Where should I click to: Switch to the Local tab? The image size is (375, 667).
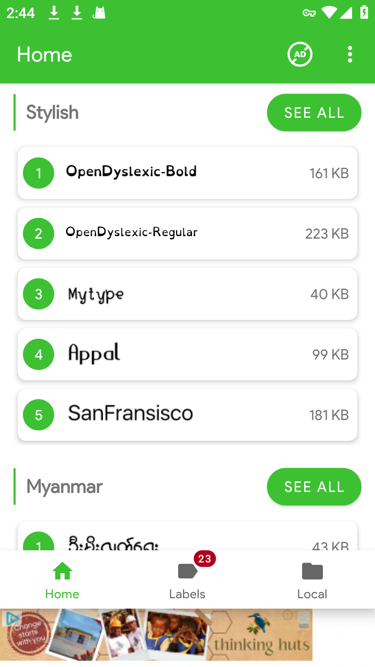312,579
